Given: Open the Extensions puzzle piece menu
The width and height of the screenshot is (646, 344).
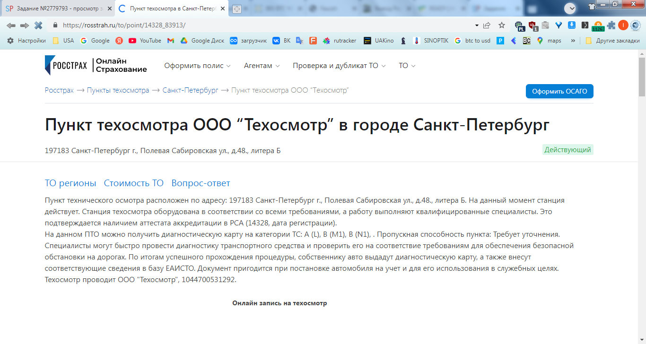Looking at the screenshot, I should pos(611,25).
